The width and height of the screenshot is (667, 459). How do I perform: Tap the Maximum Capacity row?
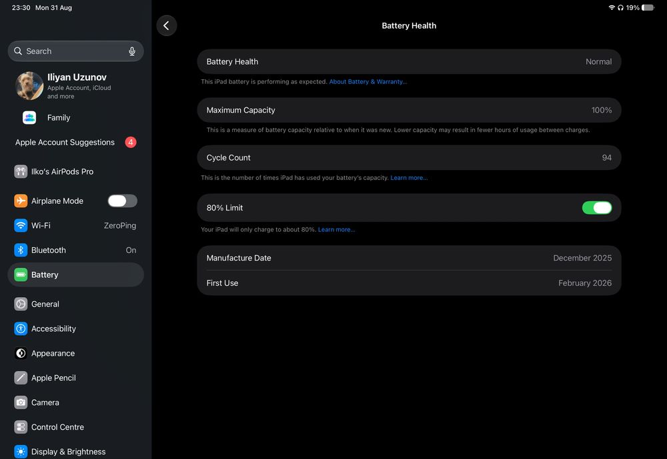pos(409,110)
